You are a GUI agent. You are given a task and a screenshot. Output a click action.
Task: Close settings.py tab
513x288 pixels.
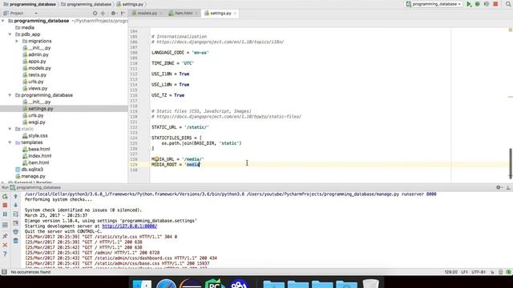(235, 14)
